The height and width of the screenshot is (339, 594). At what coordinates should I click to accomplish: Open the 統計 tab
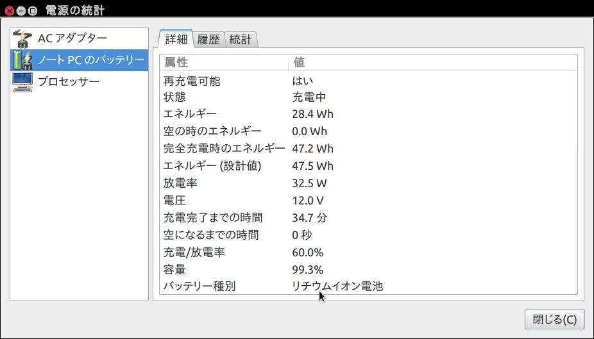(x=241, y=40)
